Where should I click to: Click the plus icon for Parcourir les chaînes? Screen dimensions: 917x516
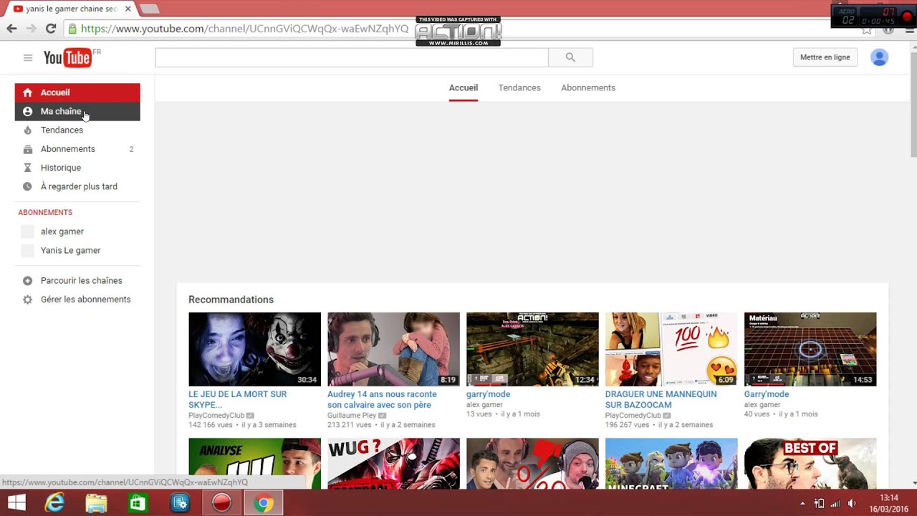27,281
